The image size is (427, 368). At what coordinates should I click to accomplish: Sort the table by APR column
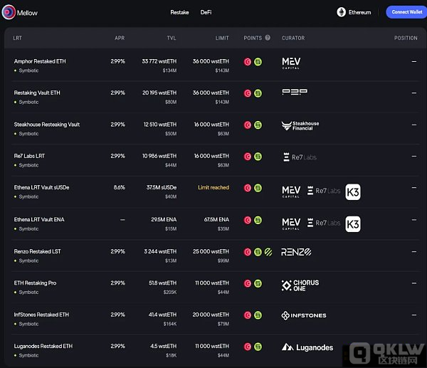(119, 38)
